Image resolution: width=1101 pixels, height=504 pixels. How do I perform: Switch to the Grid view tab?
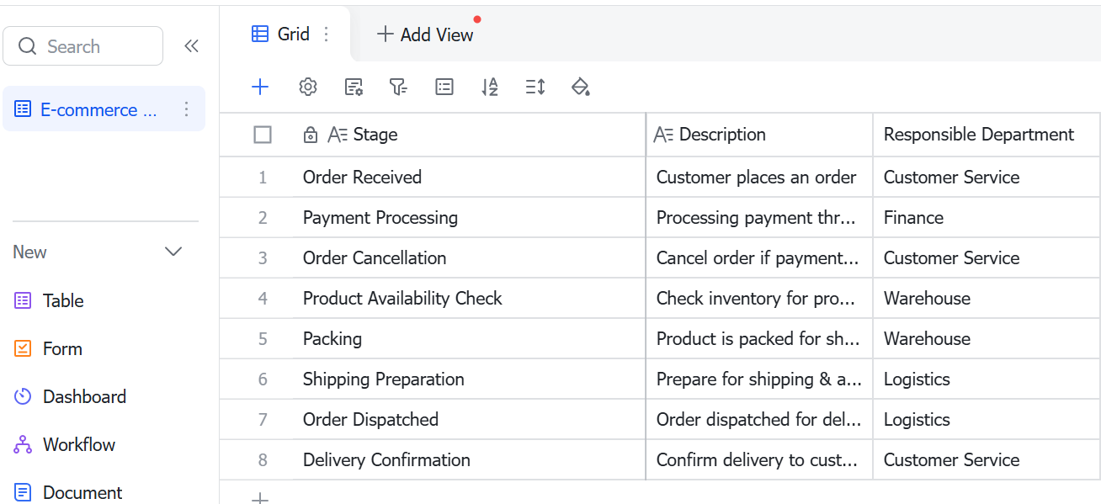tap(281, 34)
